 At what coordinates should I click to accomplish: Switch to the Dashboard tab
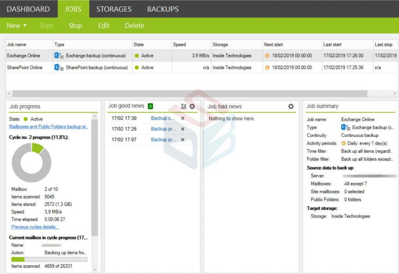pyautogui.click(x=28, y=9)
